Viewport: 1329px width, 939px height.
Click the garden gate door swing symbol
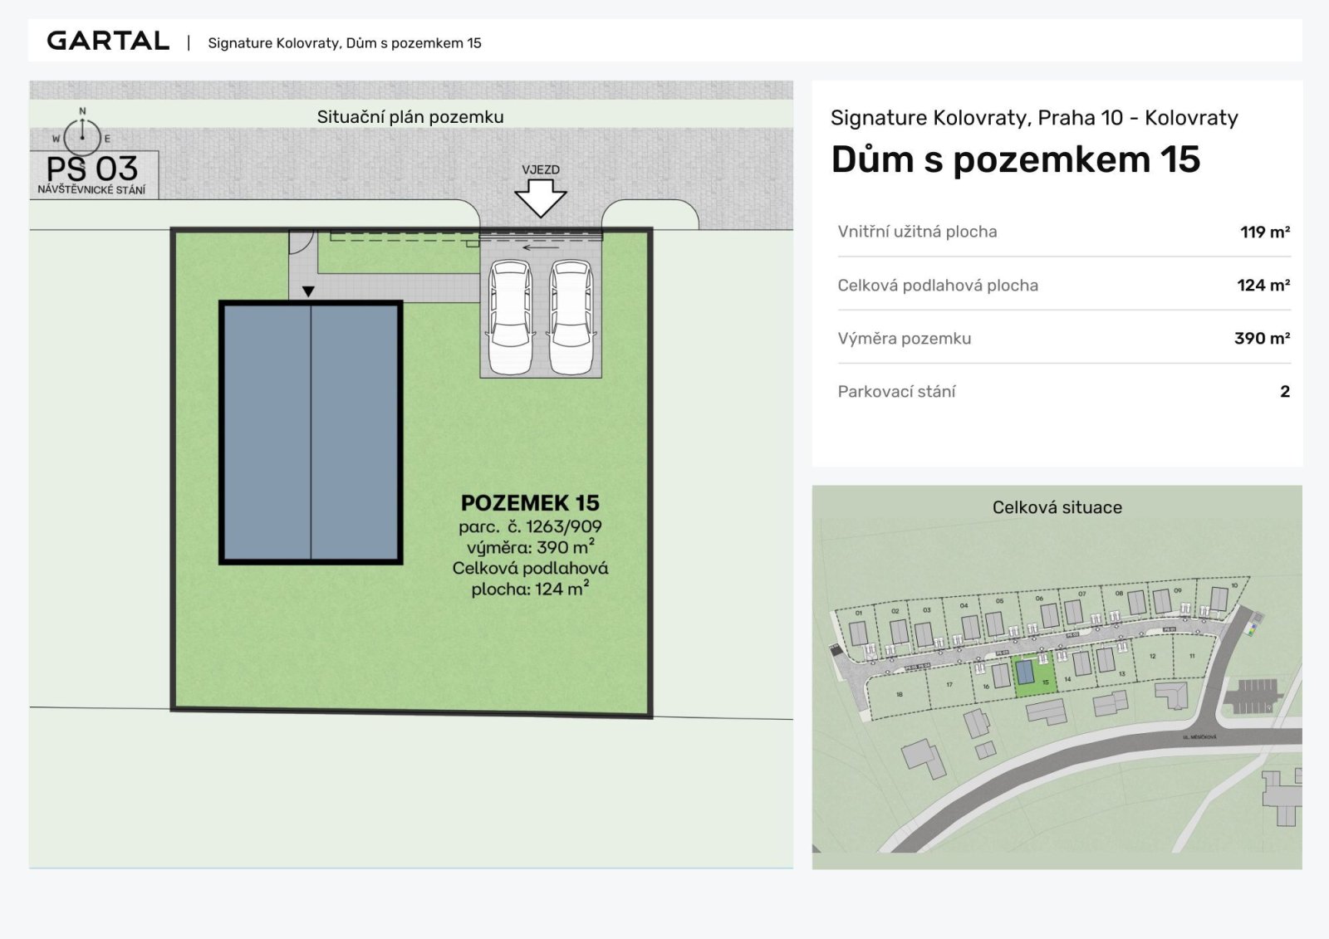[x=299, y=240]
